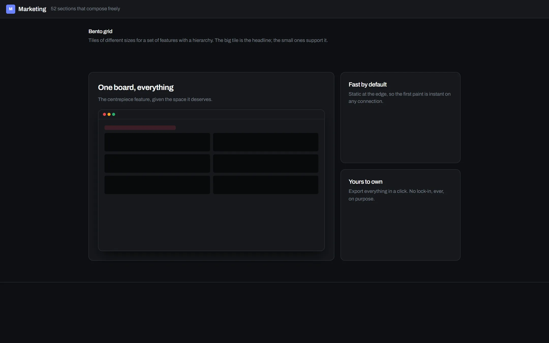The height and width of the screenshot is (343, 549).
Task: Click the One board, everything heading
Action: point(136,87)
